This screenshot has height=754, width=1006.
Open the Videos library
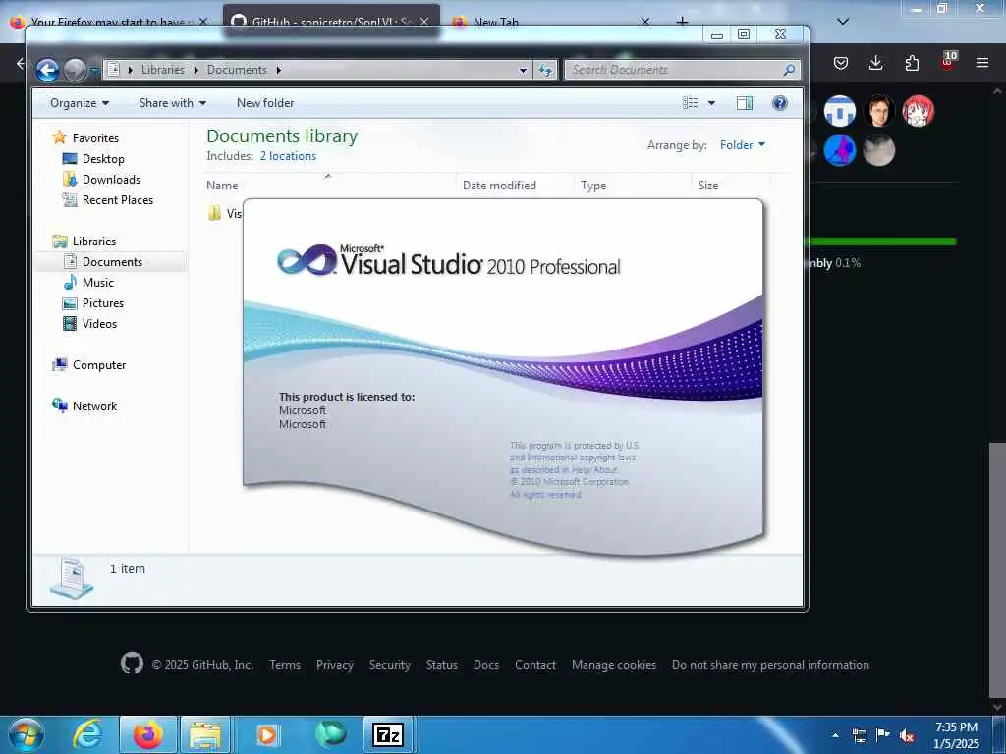pyautogui.click(x=99, y=323)
